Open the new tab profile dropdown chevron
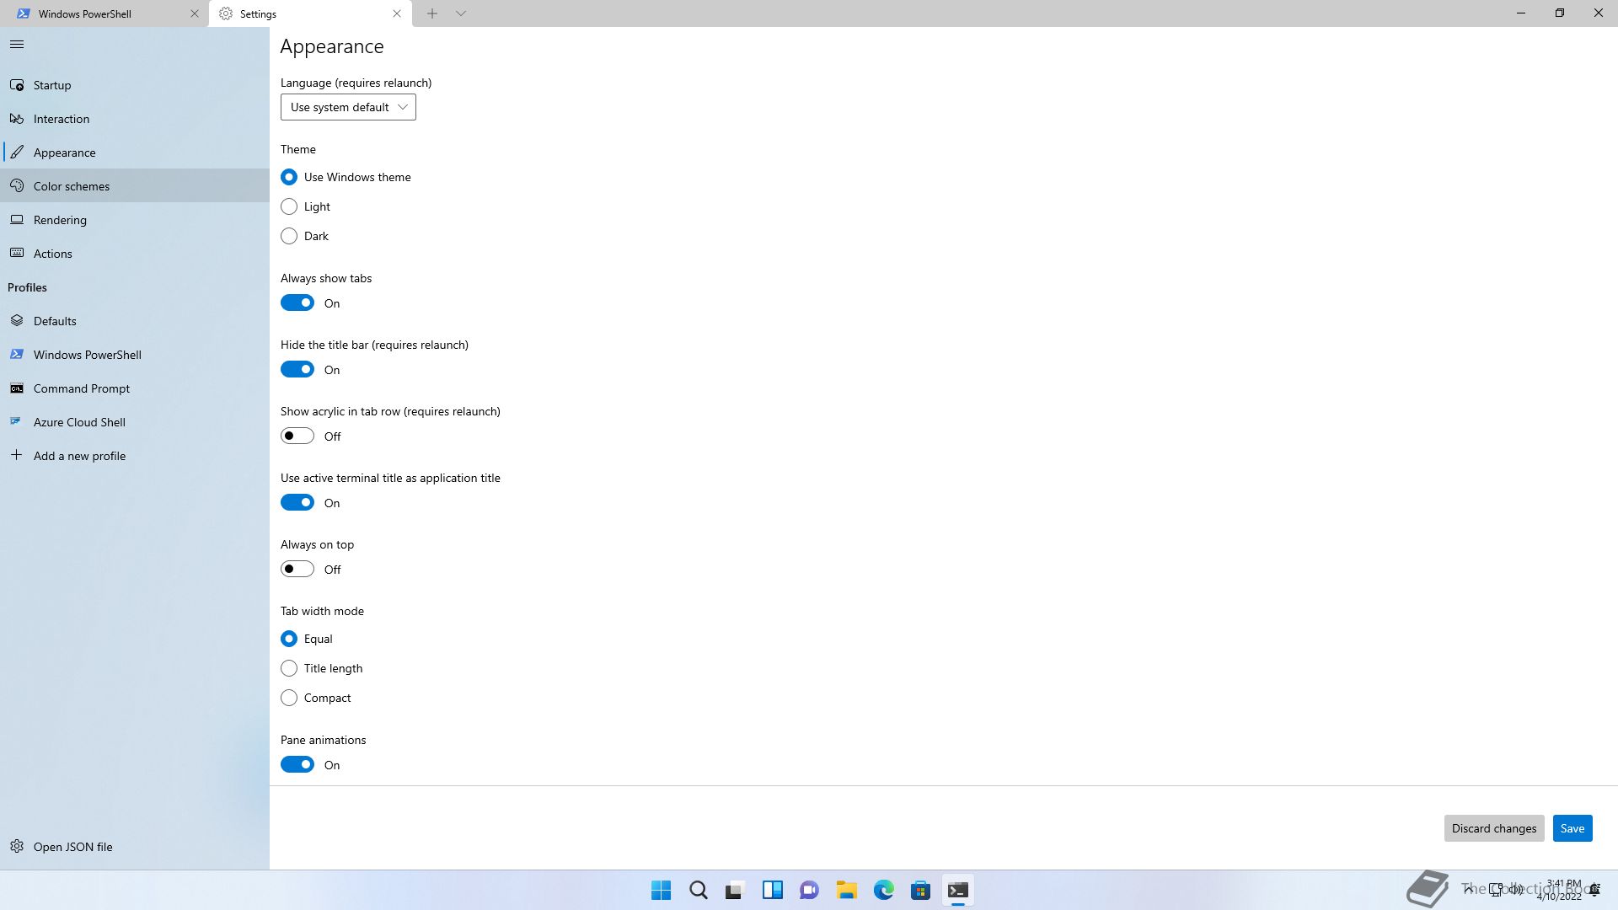1618x910 pixels. tap(461, 13)
